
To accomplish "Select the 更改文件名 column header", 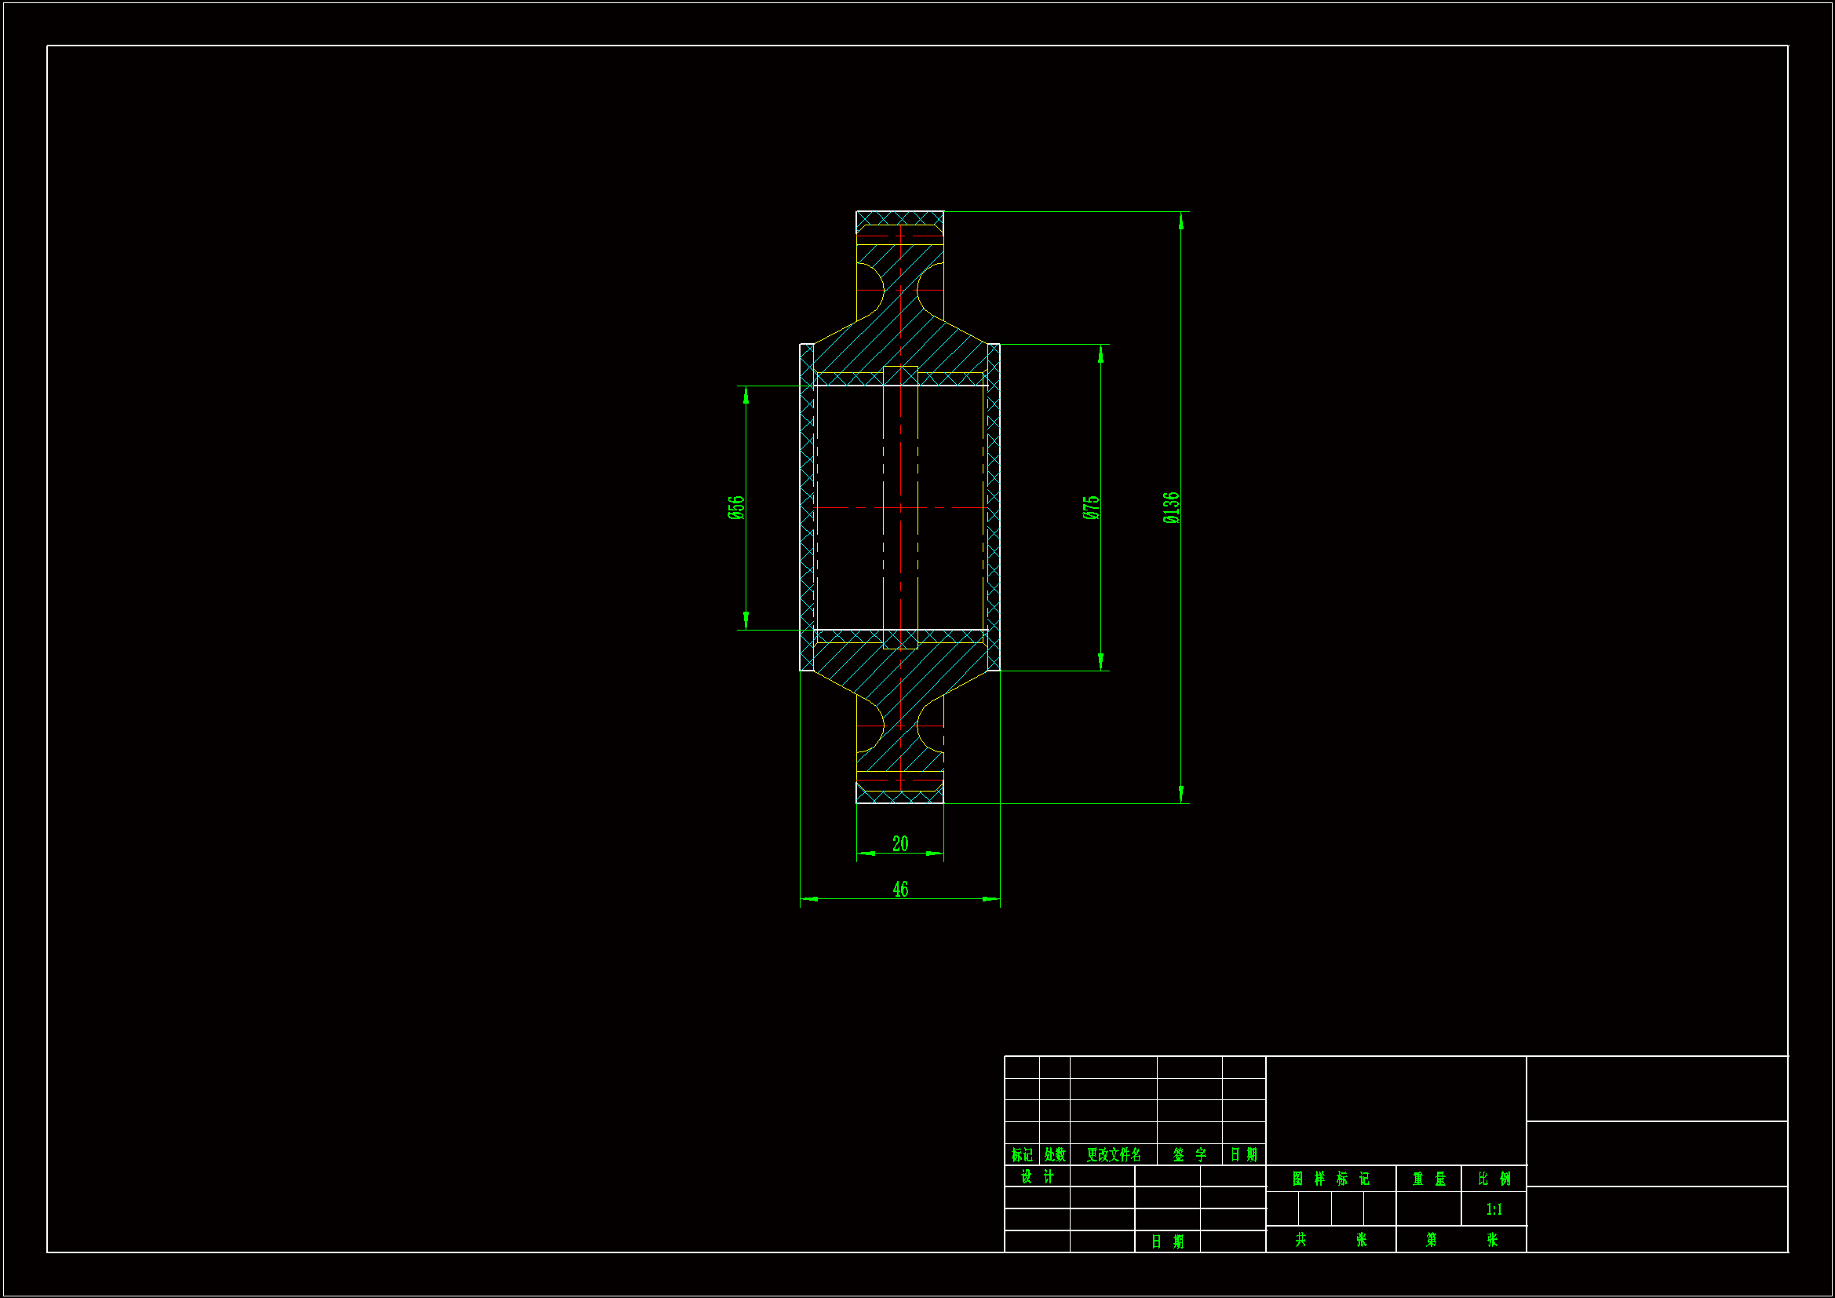I will tap(1113, 1155).
